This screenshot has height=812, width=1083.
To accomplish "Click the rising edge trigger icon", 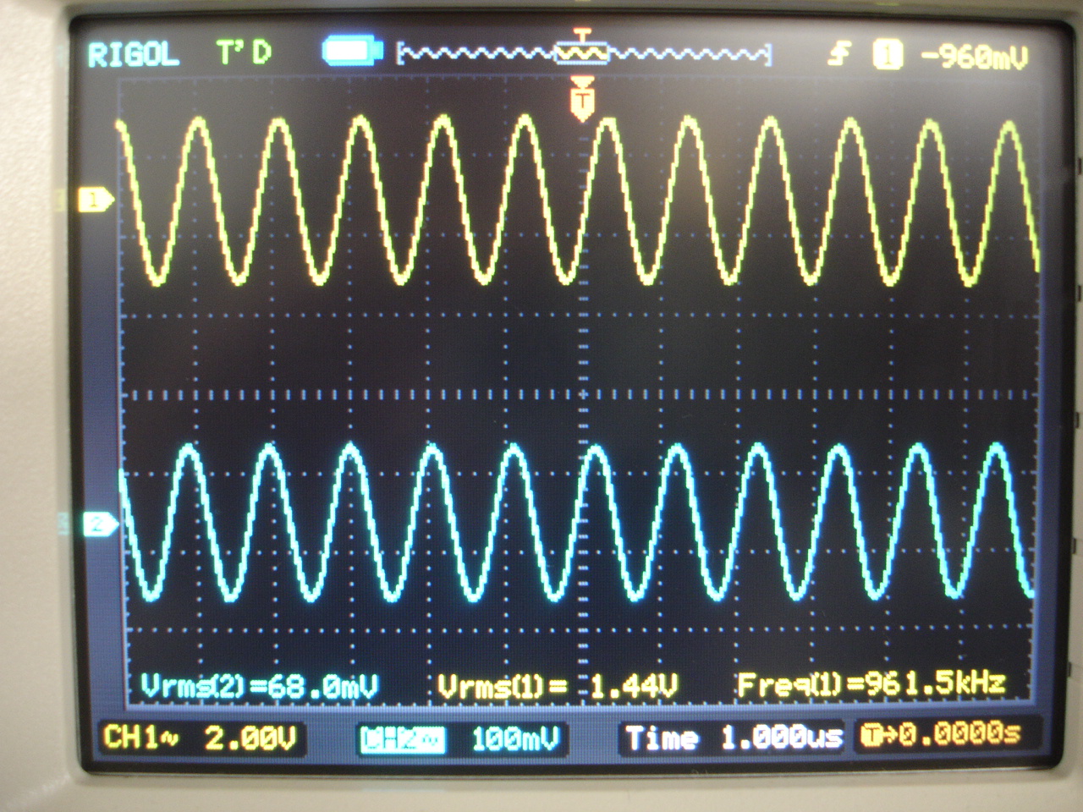I will point(839,56).
